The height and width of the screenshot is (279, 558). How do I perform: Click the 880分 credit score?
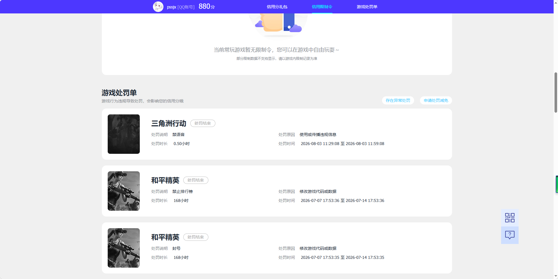[207, 6]
